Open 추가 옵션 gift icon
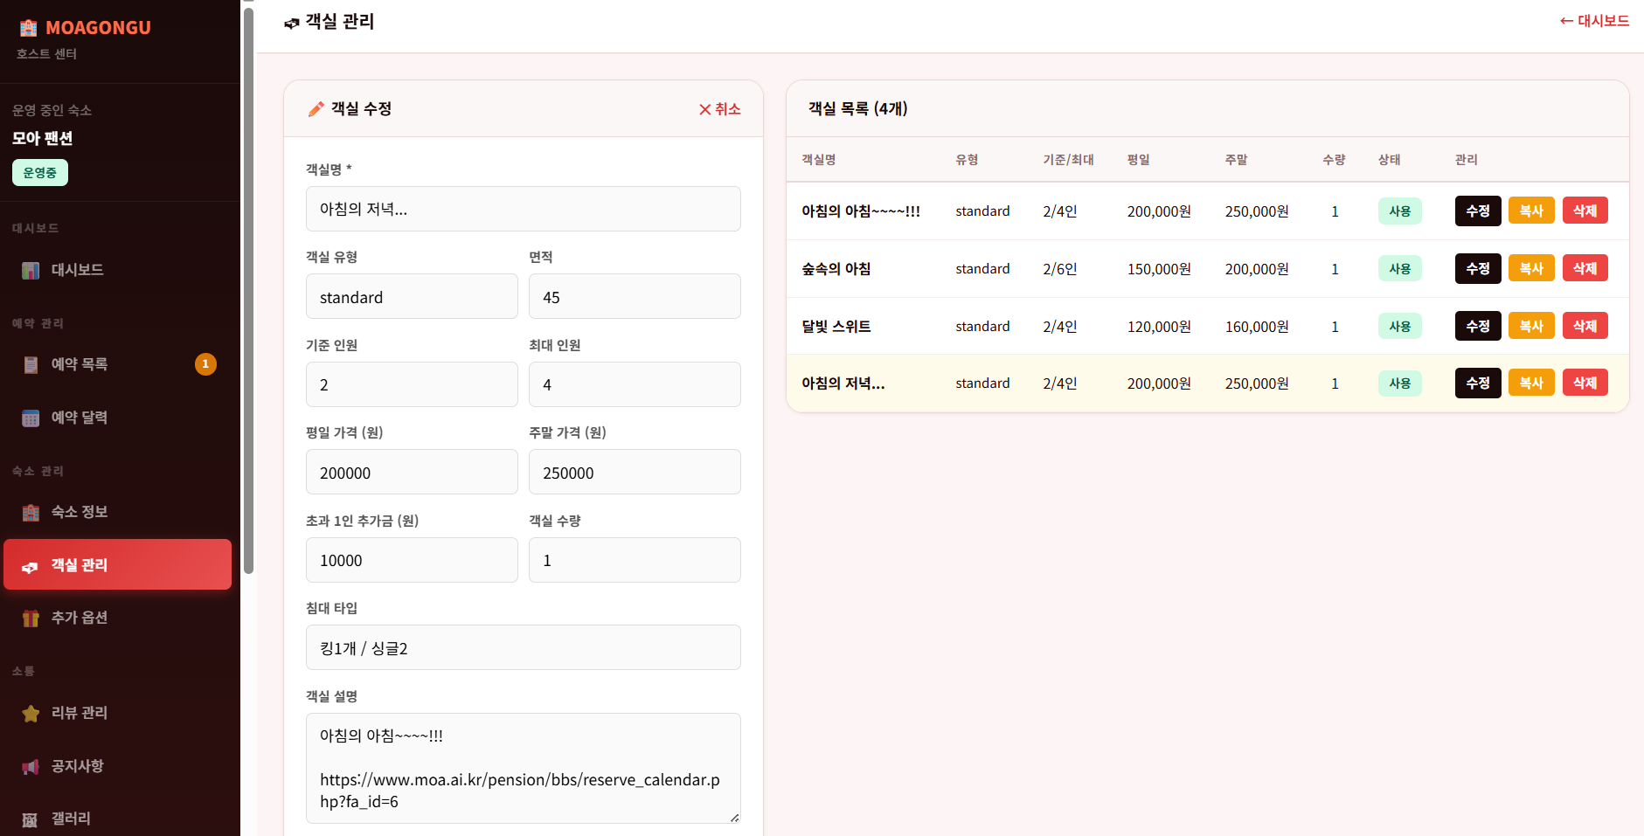The height and width of the screenshot is (836, 1644). [31, 618]
